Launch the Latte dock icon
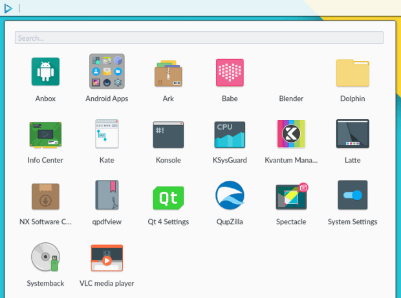 [x=352, y=133]
